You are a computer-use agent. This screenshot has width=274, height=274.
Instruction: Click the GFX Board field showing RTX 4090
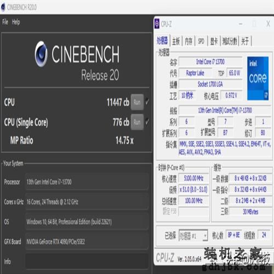coord(87,242)
